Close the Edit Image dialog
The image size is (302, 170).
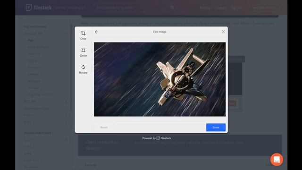tap(223, 32)
